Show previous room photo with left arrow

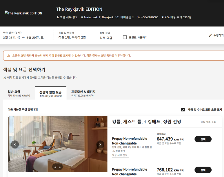point(15,145)
